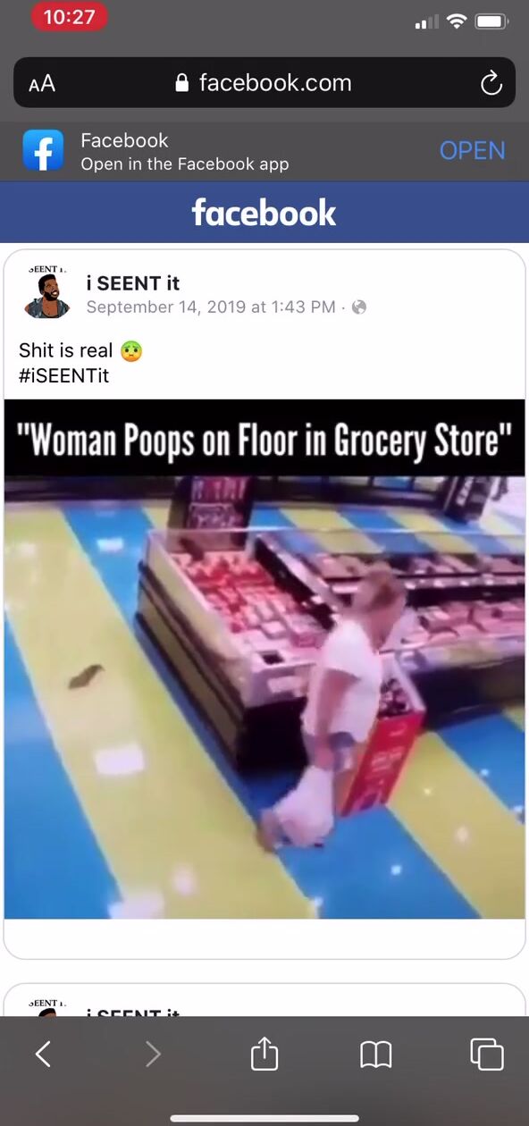Tap the Facebook app logo icon
Viewport: 529px width, 1126px height.
coord(44,151)
